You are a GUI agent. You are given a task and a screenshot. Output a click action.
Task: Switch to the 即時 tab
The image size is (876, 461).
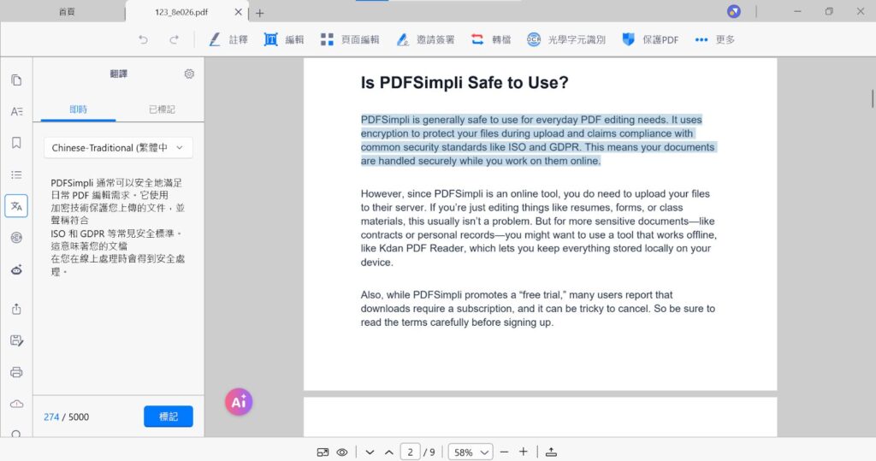click(x=78, y=109)
